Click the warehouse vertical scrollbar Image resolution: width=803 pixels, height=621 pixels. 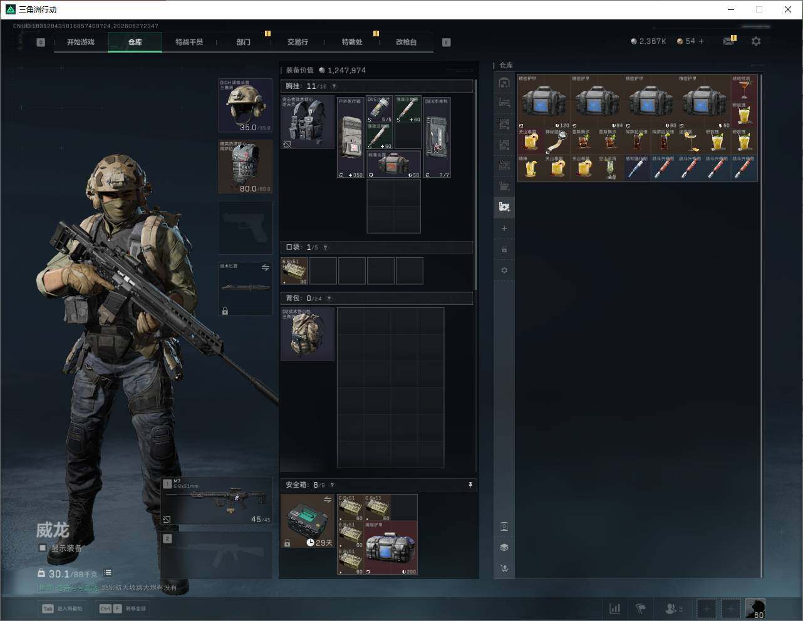762,326
